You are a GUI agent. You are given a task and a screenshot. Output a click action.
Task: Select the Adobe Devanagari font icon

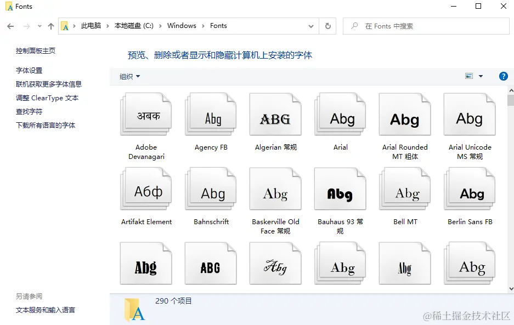[146, 115]
